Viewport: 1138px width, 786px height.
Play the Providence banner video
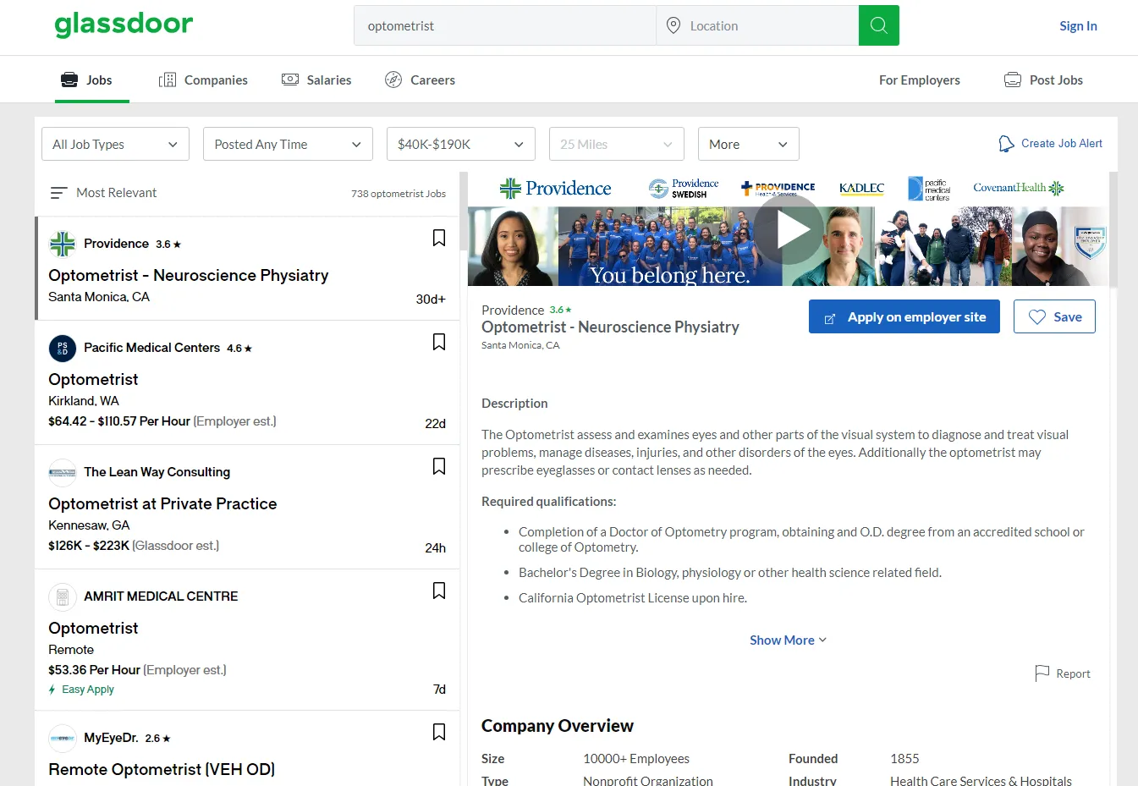coord(789,229)
